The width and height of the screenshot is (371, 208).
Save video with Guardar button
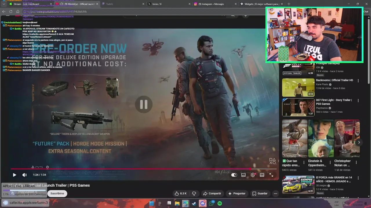(260, 194)
